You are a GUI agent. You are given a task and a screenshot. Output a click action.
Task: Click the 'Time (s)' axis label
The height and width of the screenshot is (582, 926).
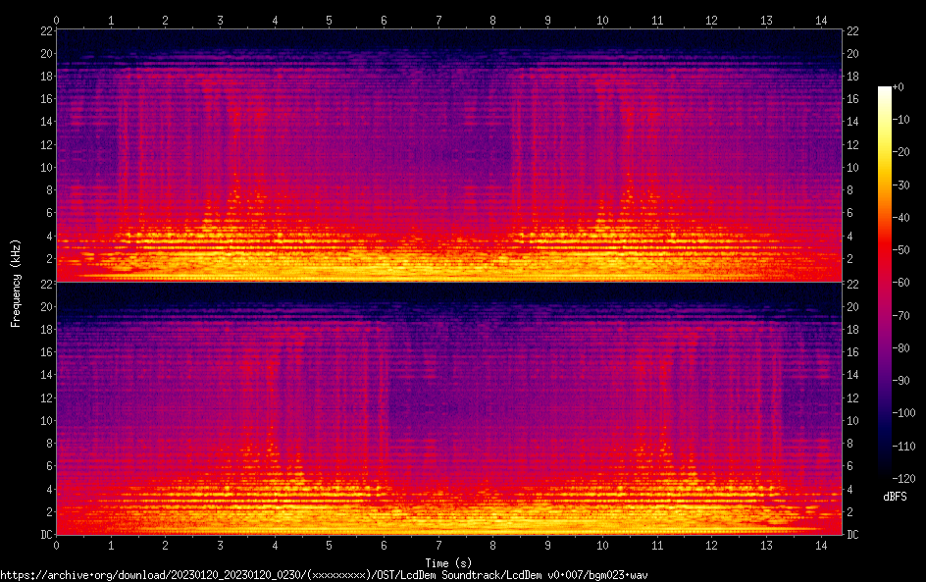[447, 562]
